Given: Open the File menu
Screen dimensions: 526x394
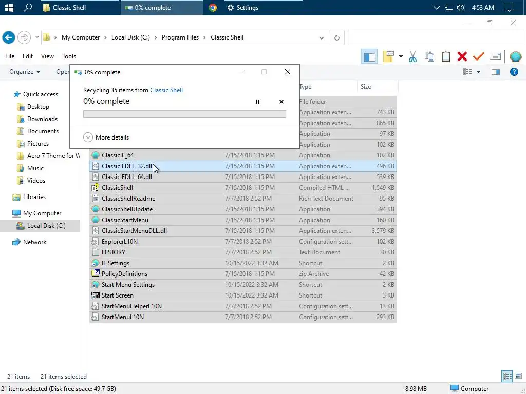Looking at the screenshot, I should (x=10, y=56).
